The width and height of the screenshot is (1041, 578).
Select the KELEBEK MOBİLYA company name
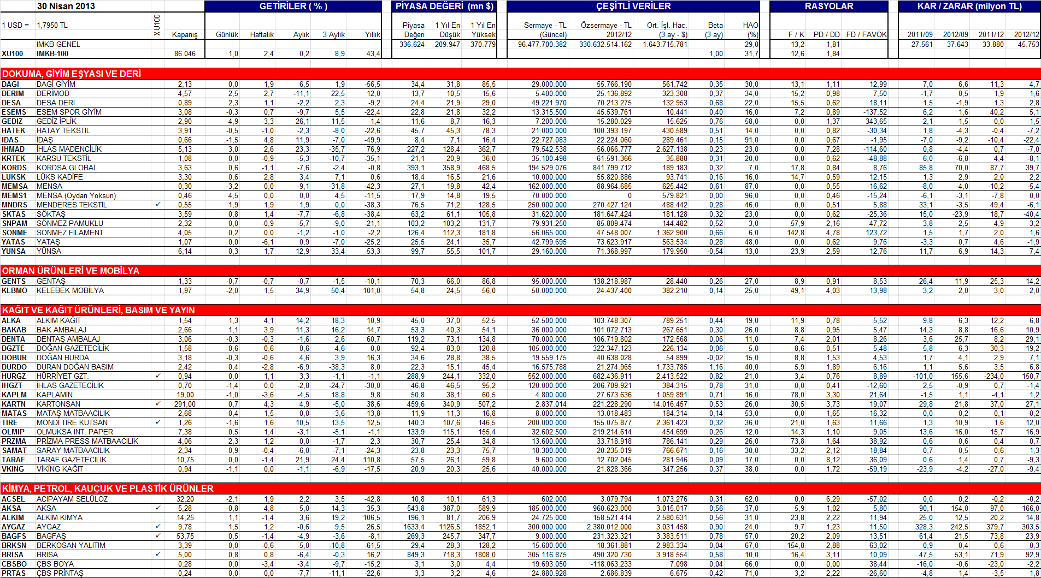tap(70, 290)
